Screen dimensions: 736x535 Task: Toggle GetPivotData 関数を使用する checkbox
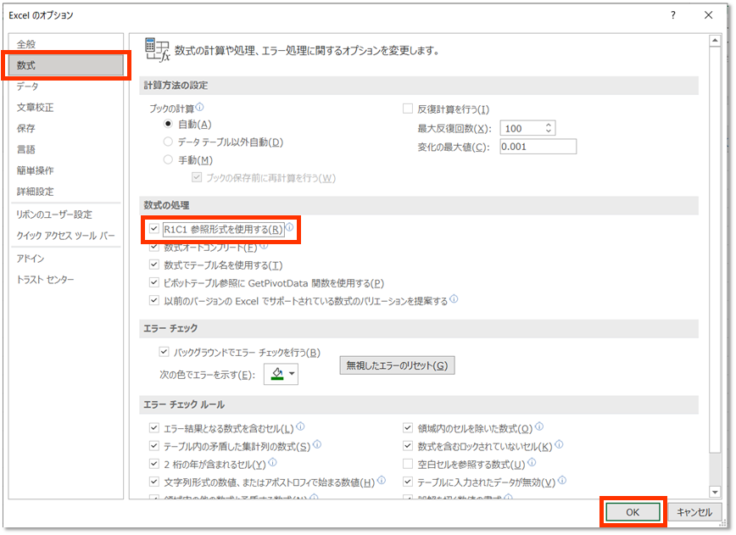click(154, 282)
